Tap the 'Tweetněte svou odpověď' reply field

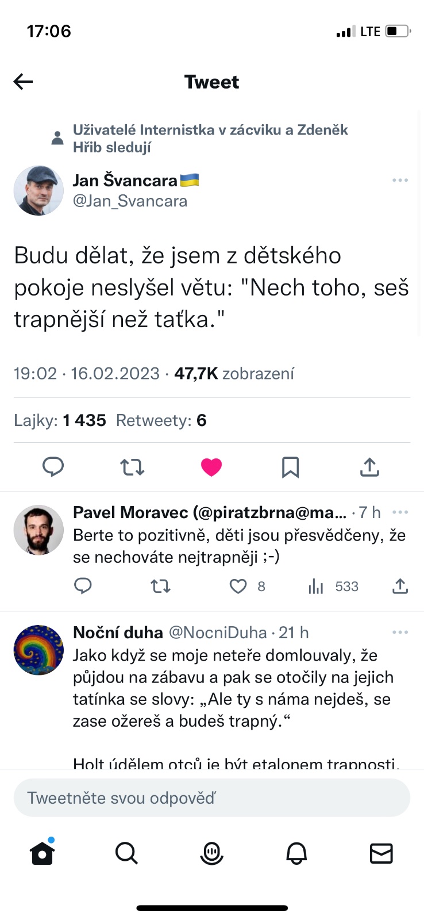pos(211,798)
